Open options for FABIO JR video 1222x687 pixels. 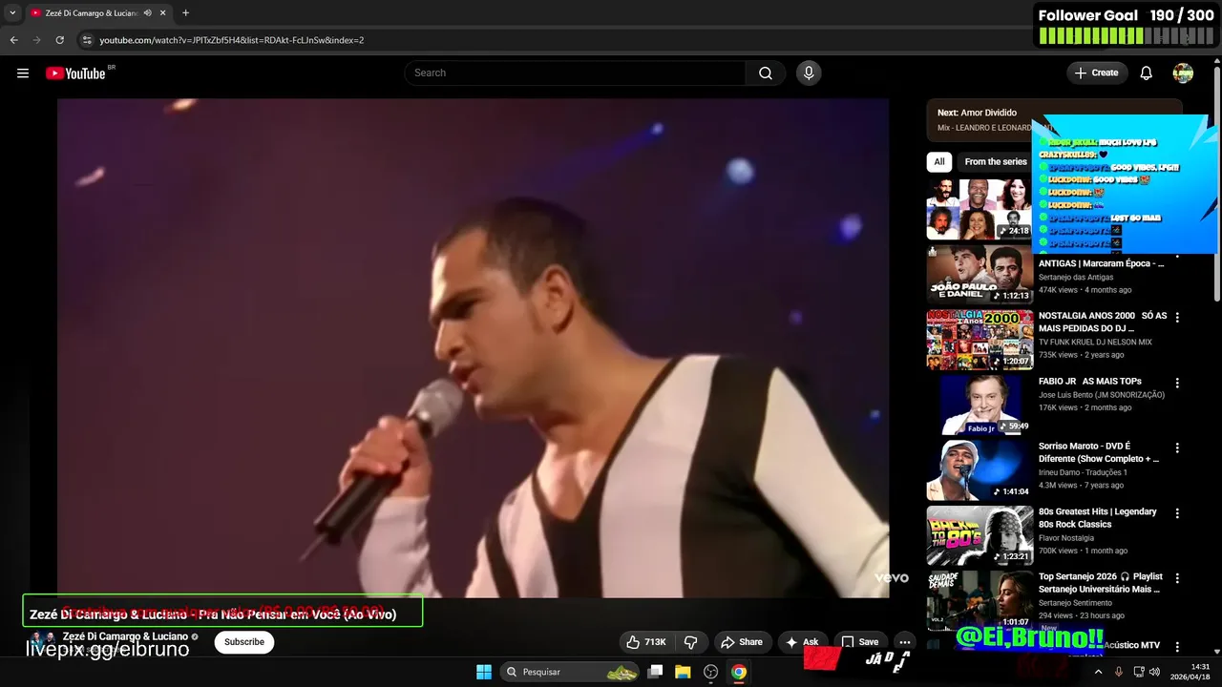[x=1177, y=383]
